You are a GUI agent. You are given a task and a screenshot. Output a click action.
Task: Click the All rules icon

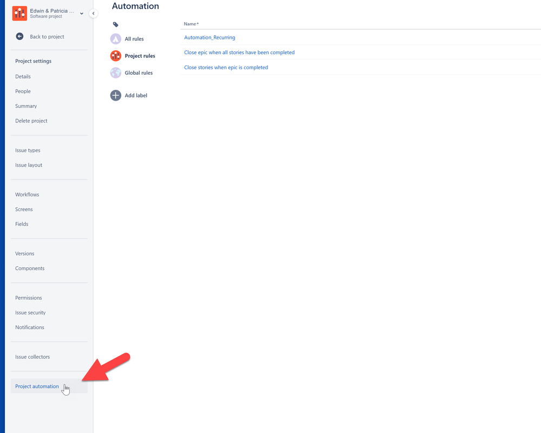pos(115,39)
